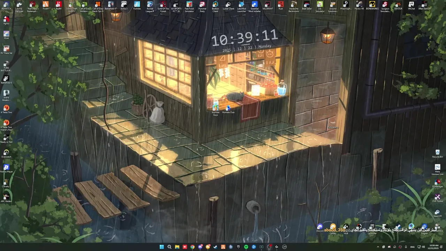Image resolution: width=446 pixels, height=251 pixels.
Task: Open the Windows Start menu
Action: pos(162,247)
